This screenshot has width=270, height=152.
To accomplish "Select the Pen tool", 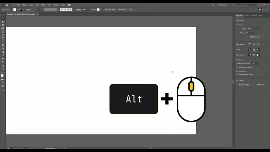I will pos(3,25).
